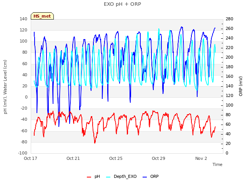Click the chart title 'EXO pH + ORP'
The width and height of the screenshot is (246, 184).
point(122,4)
